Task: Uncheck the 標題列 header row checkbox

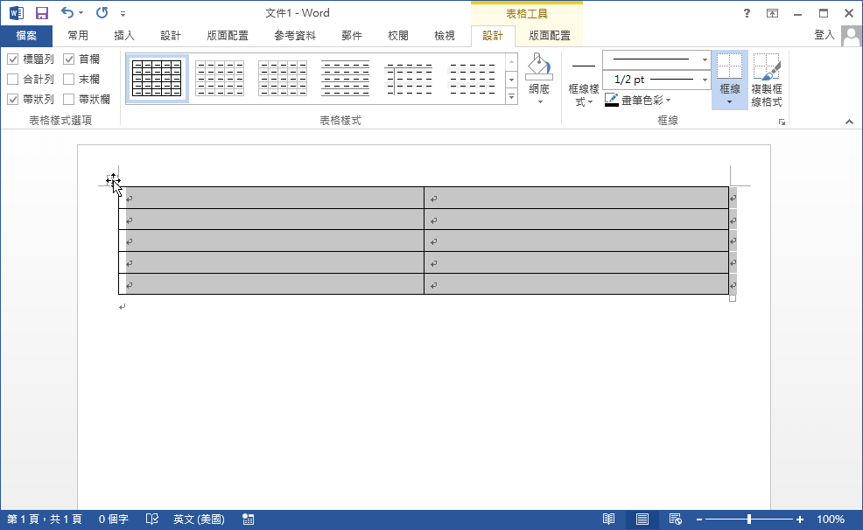Action: tap(12, 59)
